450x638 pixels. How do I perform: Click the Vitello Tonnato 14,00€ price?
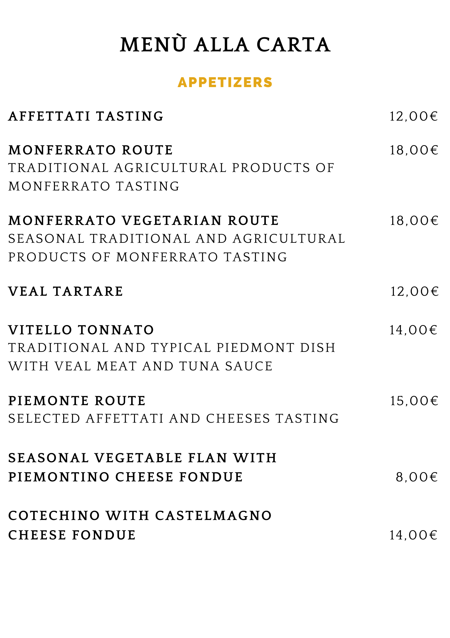coord(413,330)
